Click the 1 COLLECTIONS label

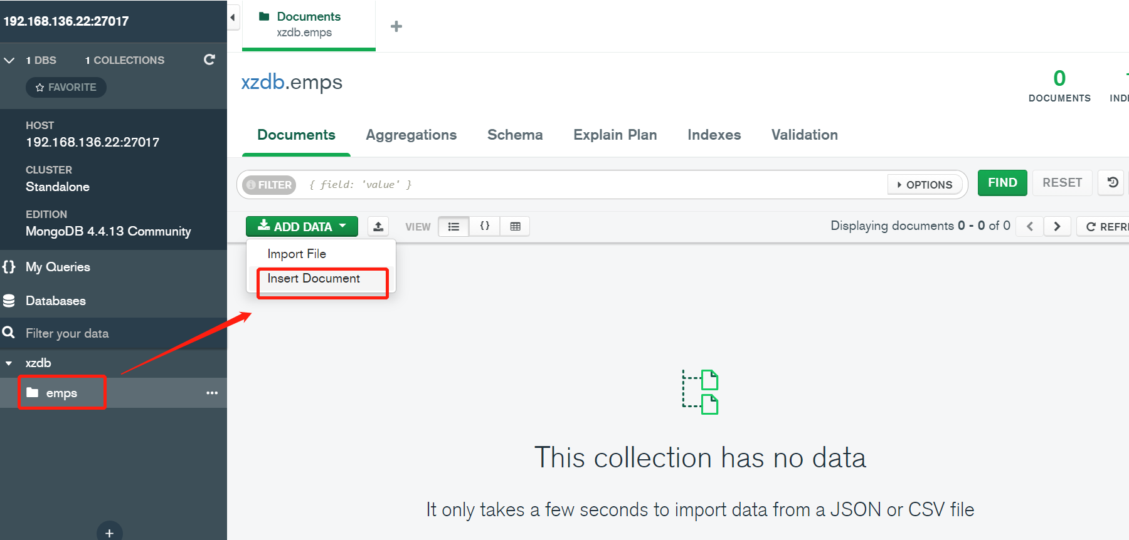[125, 60]
